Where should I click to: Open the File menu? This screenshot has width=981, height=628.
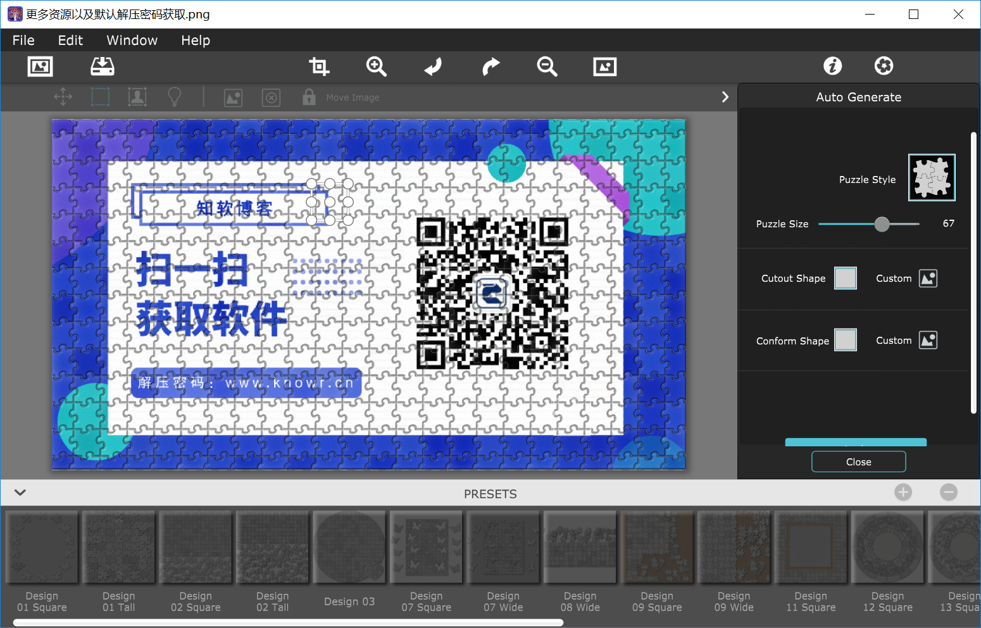pyautogui.click(x=23, y=41)
